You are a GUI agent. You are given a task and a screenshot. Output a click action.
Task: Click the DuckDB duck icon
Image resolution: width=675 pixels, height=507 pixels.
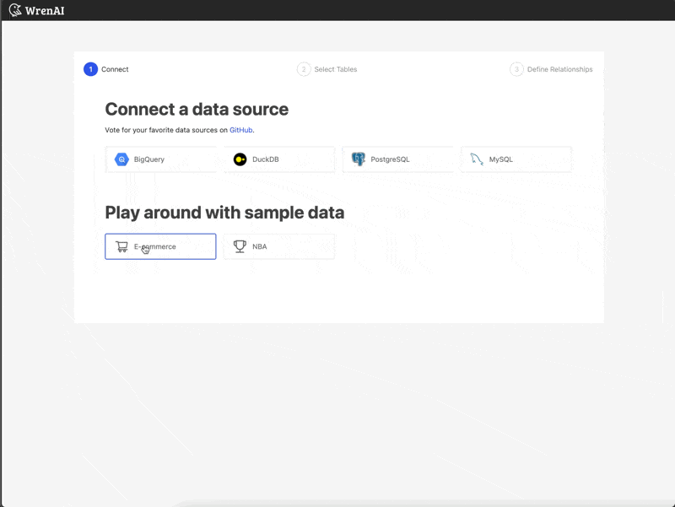coord(240,159)
